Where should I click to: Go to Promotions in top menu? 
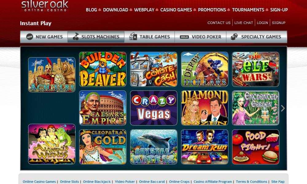212,10
